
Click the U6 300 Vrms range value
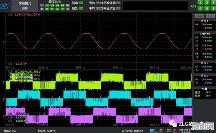point(207,80)
